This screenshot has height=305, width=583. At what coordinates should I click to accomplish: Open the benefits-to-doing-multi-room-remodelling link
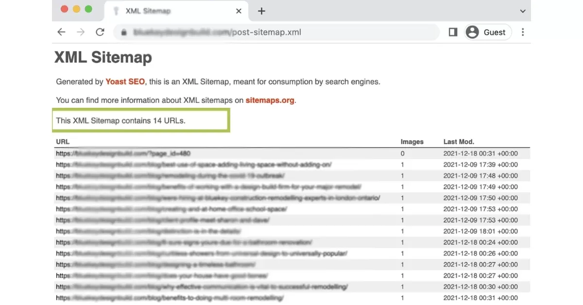pos(170,298)
